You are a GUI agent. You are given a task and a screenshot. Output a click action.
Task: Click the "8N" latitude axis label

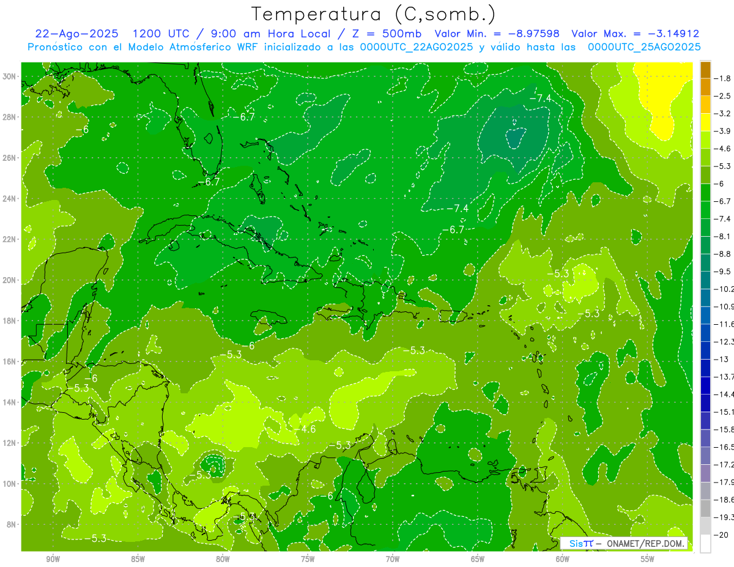pyautogui.click(x=12, y=524)
